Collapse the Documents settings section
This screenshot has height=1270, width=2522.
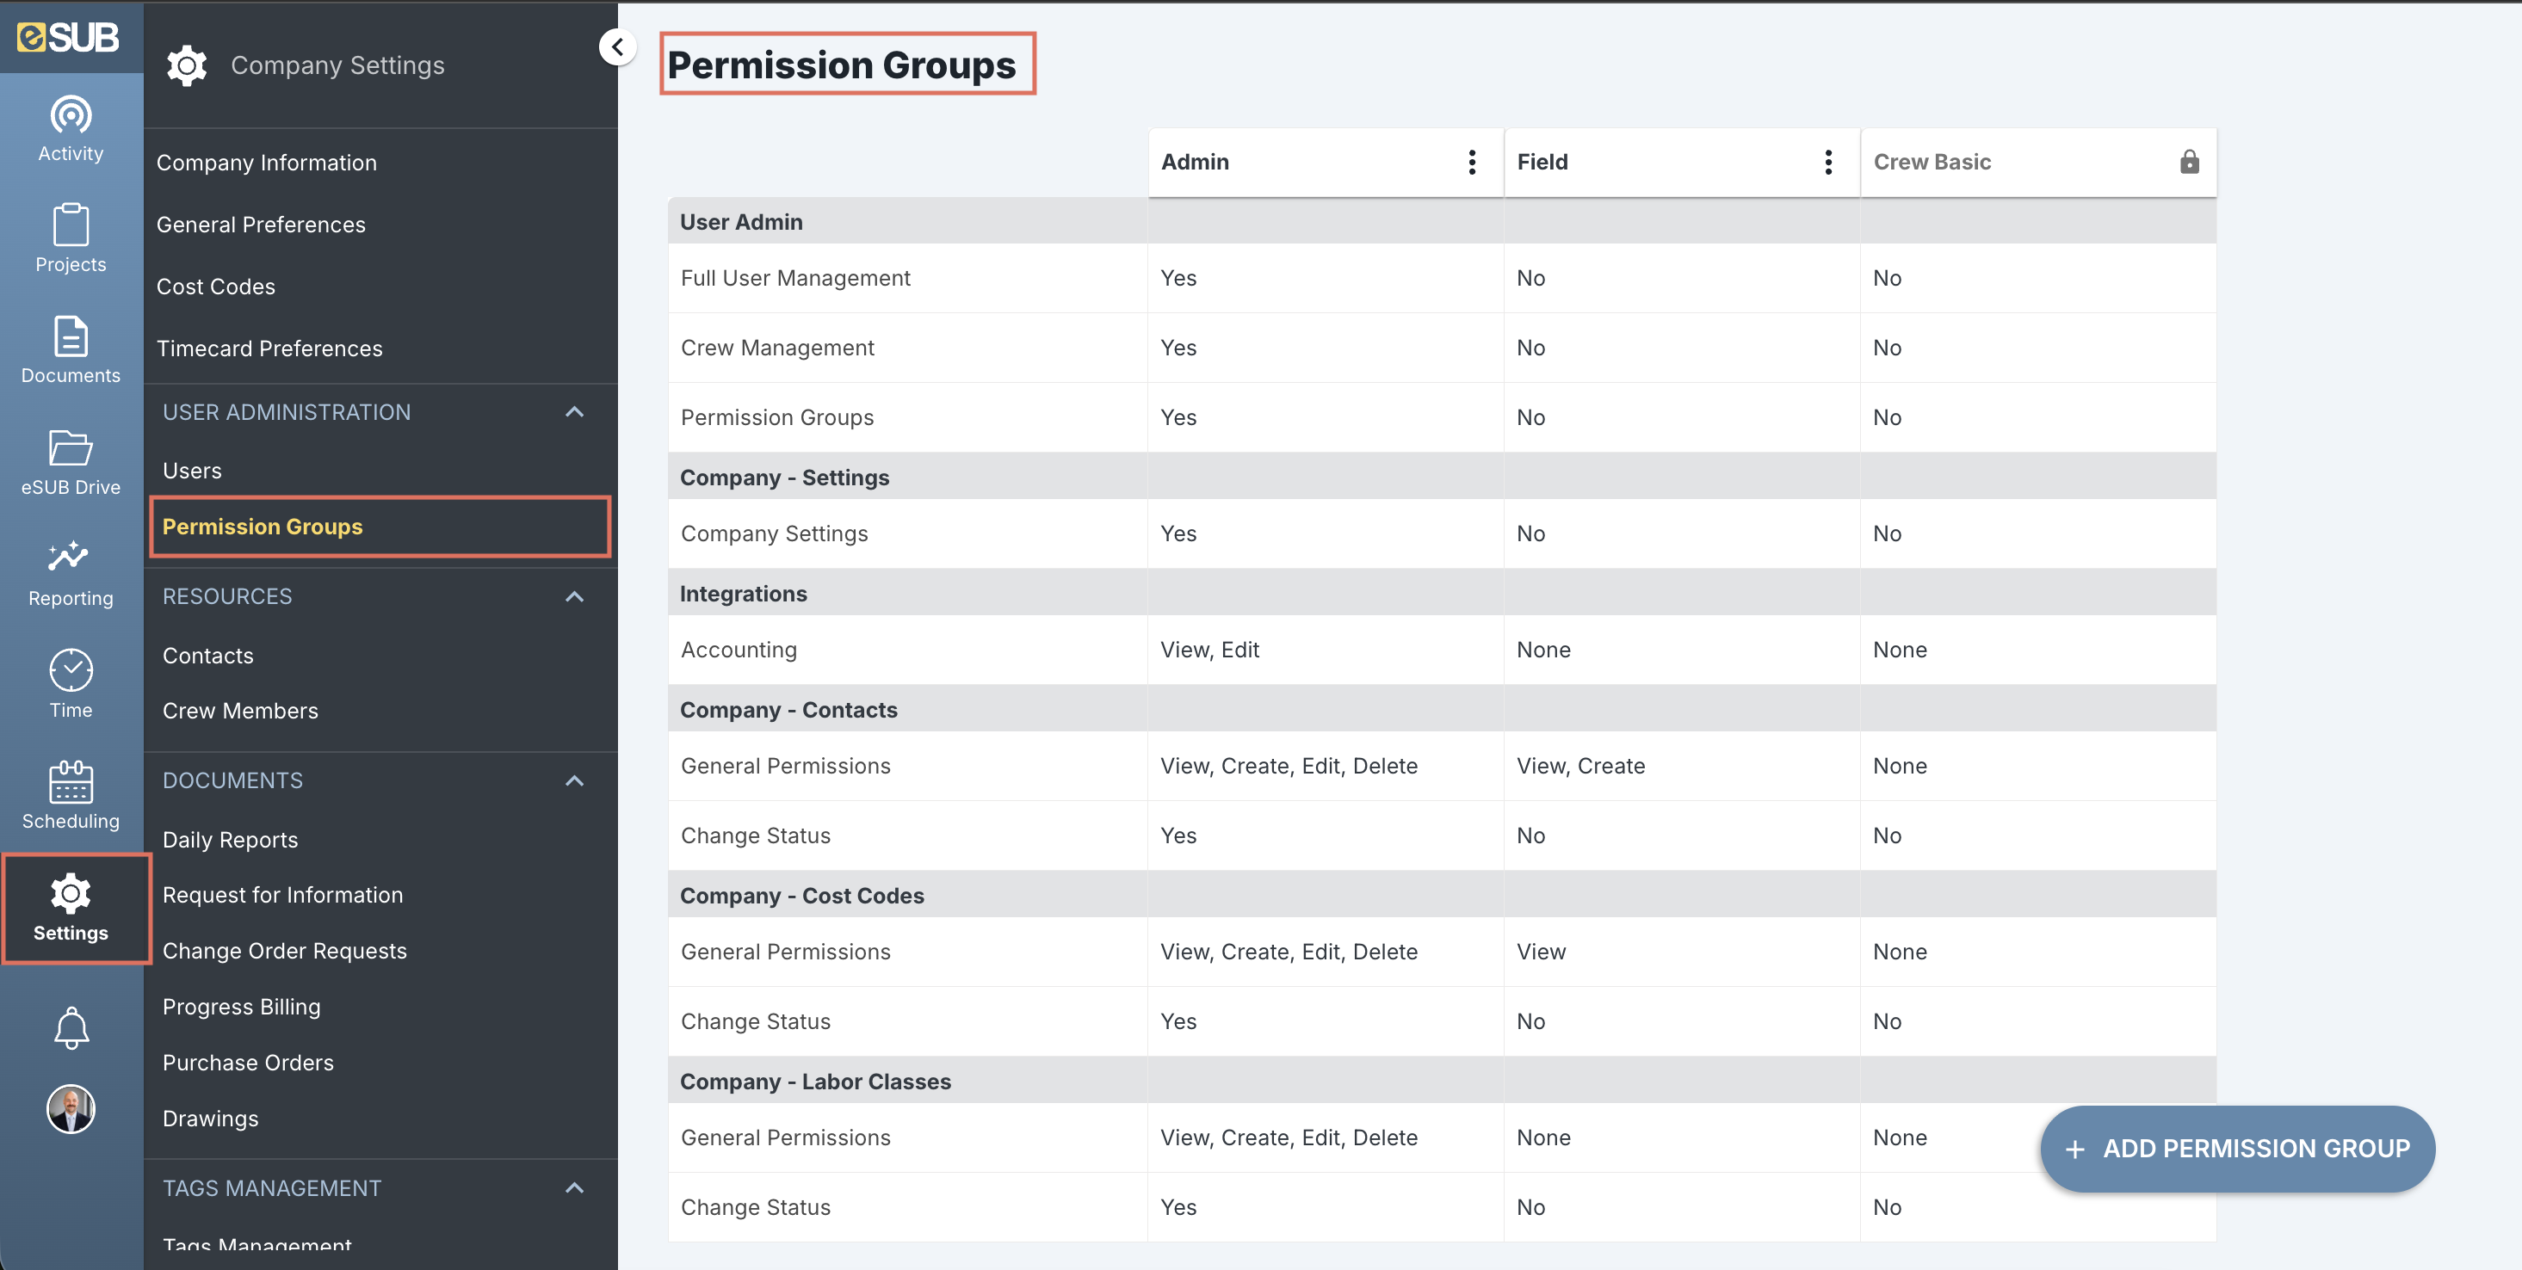[x=575, y=780]
